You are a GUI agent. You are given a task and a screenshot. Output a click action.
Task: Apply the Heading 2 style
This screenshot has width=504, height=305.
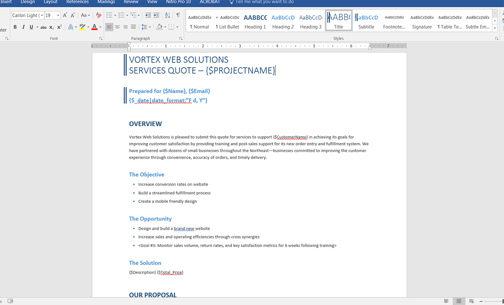[x=283, y=21]
